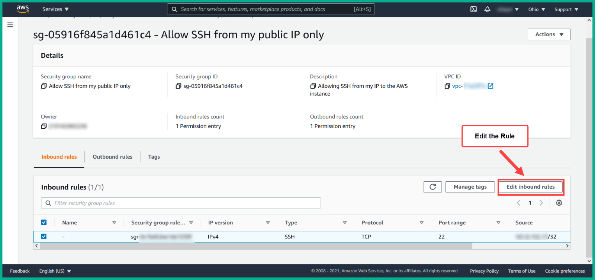Screen dimensions: 595x280
Task: Open Cookie preferences
Action: 565,271
